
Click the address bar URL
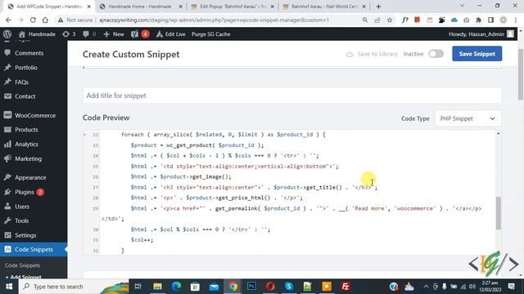[214, 20]
